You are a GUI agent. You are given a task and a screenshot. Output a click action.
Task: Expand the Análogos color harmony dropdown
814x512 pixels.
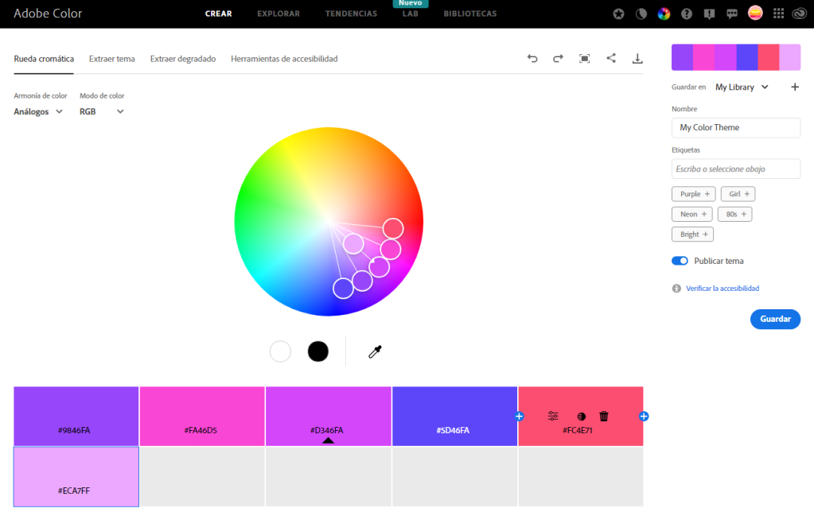coord(38,112)
